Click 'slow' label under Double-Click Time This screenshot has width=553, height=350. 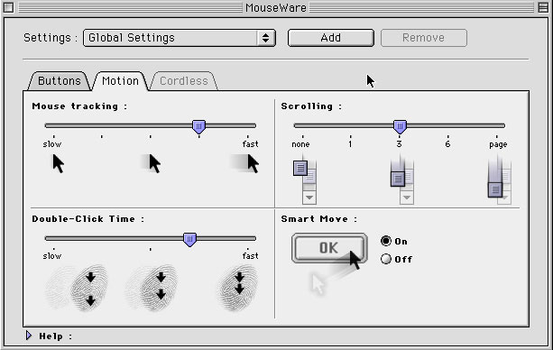(52, 256)
